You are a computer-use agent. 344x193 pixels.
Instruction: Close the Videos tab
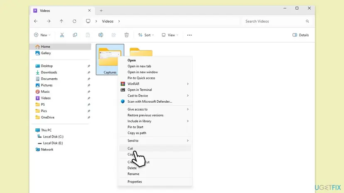(89, 10)
